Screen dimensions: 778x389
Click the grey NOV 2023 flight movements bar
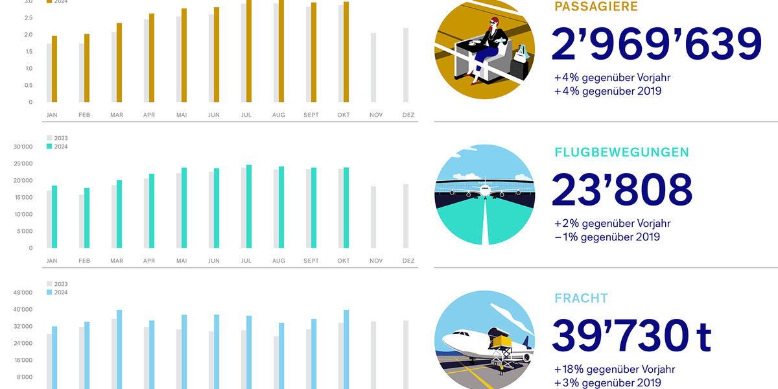point(373,217)
